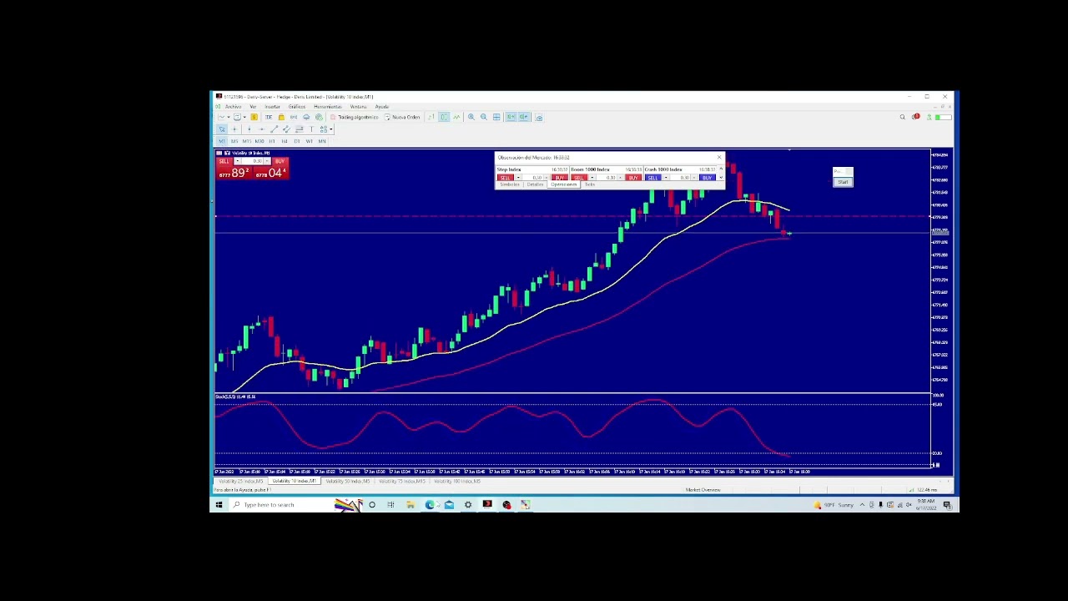Select the D1 timeframe
1068x601 pixels.
point(297,141)
